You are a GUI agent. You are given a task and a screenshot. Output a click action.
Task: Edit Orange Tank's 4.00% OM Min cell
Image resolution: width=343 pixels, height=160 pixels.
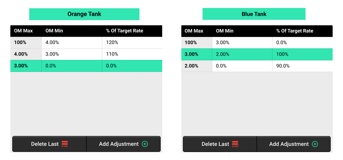52,43
